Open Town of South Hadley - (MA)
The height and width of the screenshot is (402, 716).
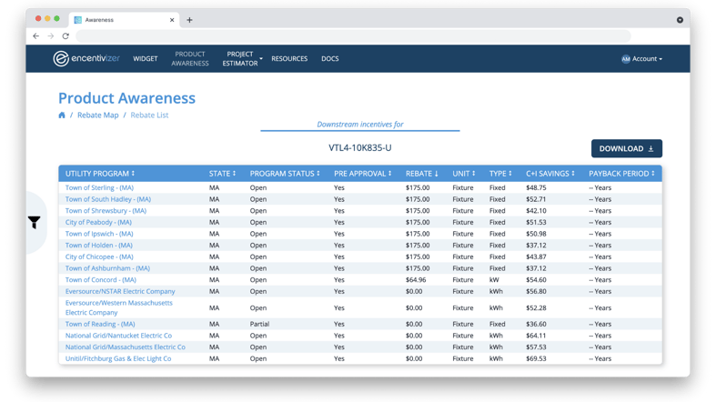[x=107, y=199]
